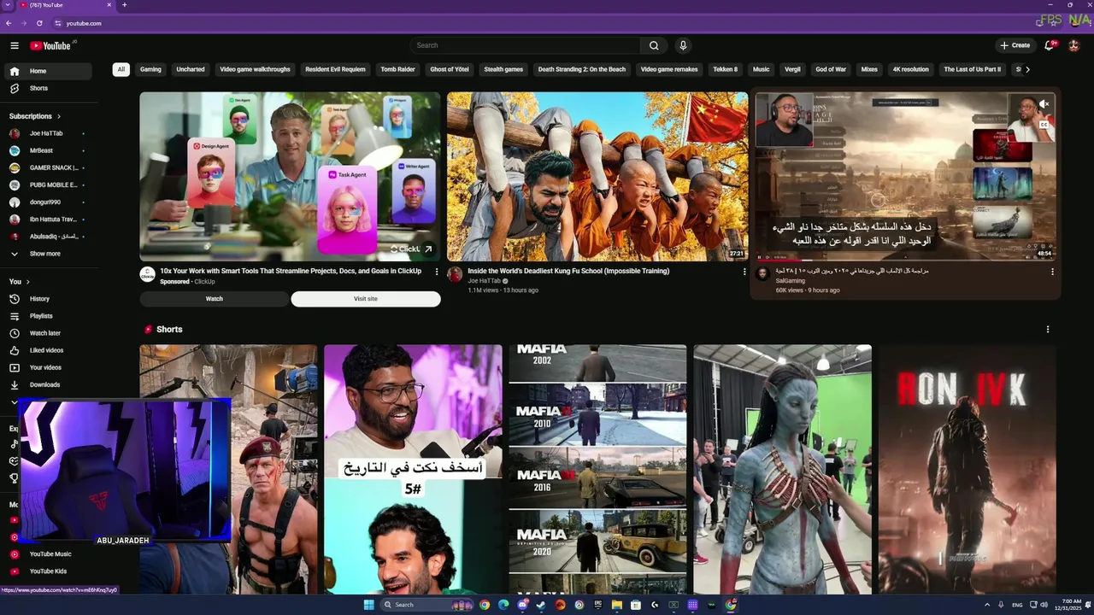The image size is (1094, 615).
Task: Open the notifications bell
Action: (x=1050, y=45)
